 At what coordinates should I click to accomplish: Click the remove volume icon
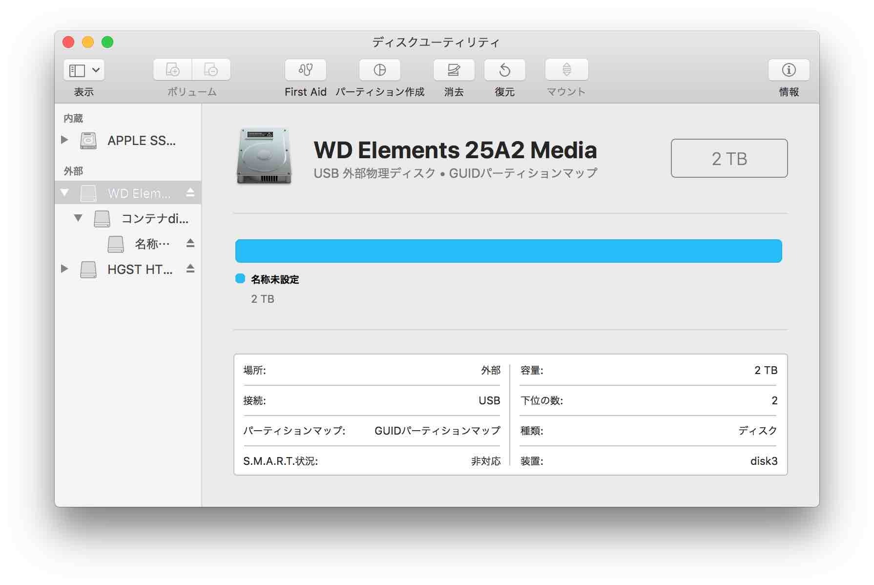coord(211,70)
